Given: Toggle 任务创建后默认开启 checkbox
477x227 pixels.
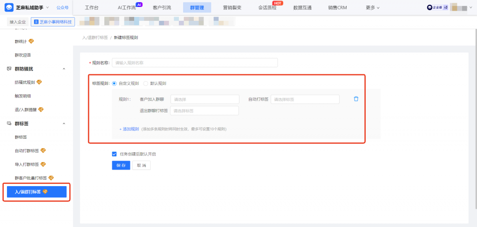Looking at the screenshot, I should (115, 154).
